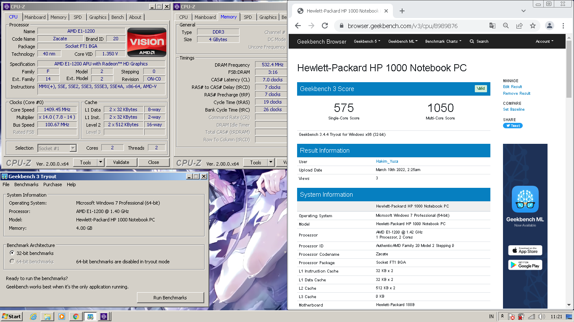This screenshot has height=322, width=574.
Task: Open the Chrome profile avatar
Action: 550,26
